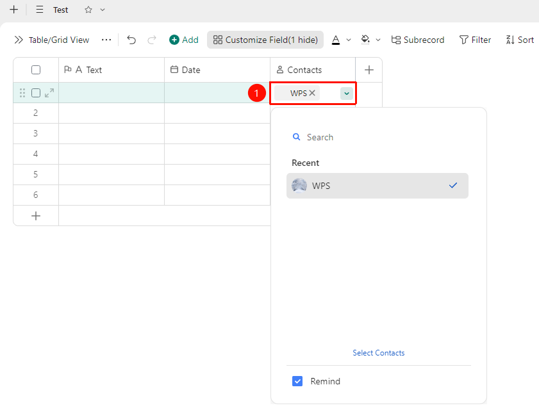The image size is (539, 417).
Task: Open the Table/Grid View tab
Action: [59, 40]
